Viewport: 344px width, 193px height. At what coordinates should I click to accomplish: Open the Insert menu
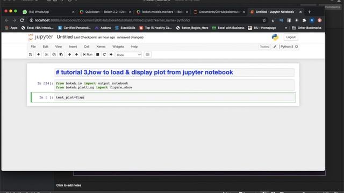[73, 47]
